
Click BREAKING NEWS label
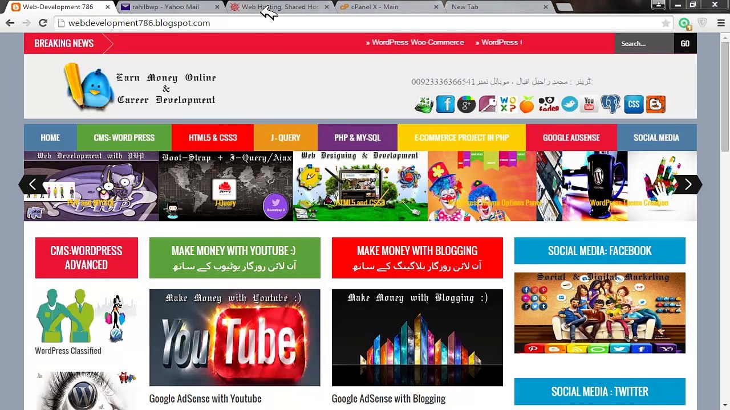pos(64,43)
